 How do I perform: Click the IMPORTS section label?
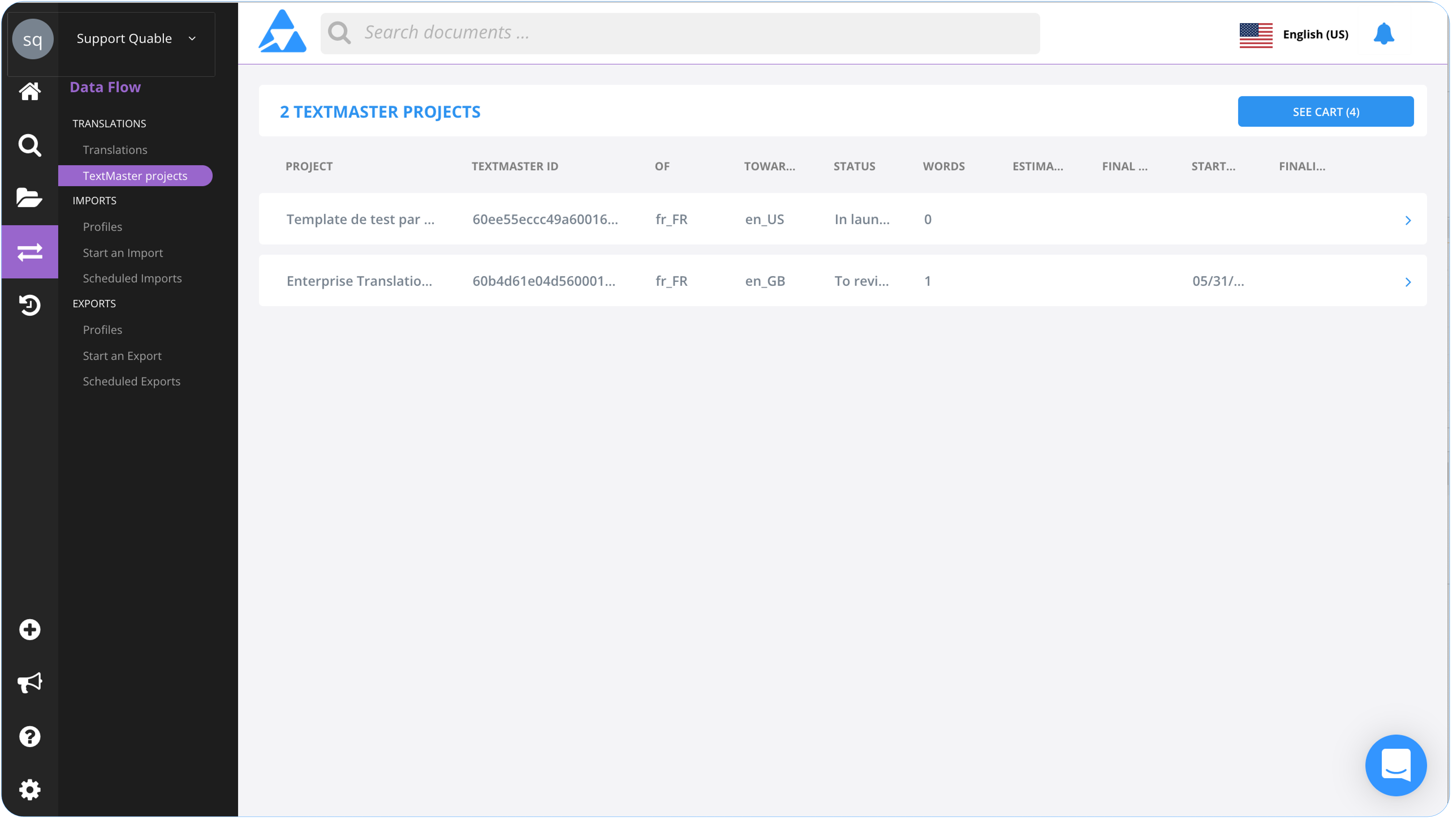(95, 201)
